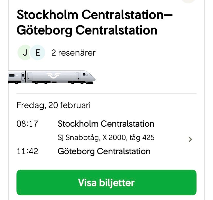The width and height of the screenshot is (213, 200).
Task: Click the SJ logo on the train
Action: 53,76
